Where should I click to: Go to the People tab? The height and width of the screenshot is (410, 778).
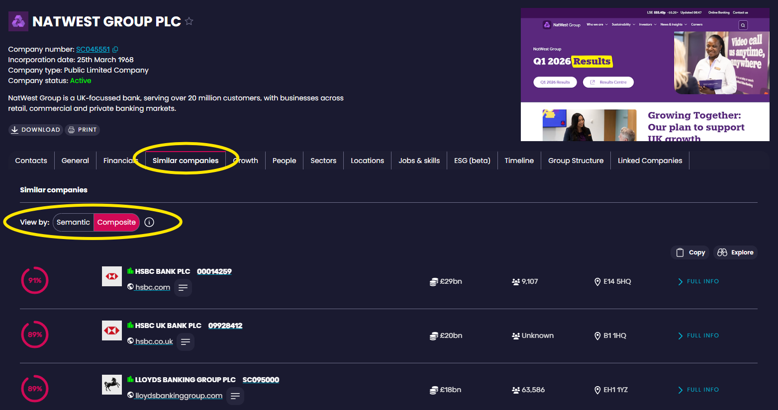[284, 161]
